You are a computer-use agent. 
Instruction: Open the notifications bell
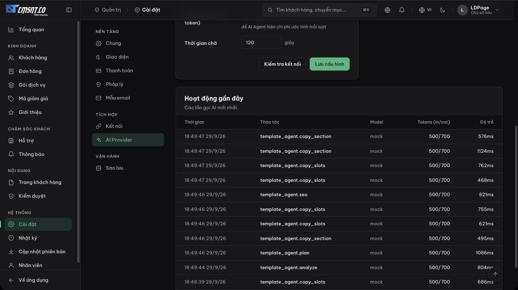pos(402,10)
